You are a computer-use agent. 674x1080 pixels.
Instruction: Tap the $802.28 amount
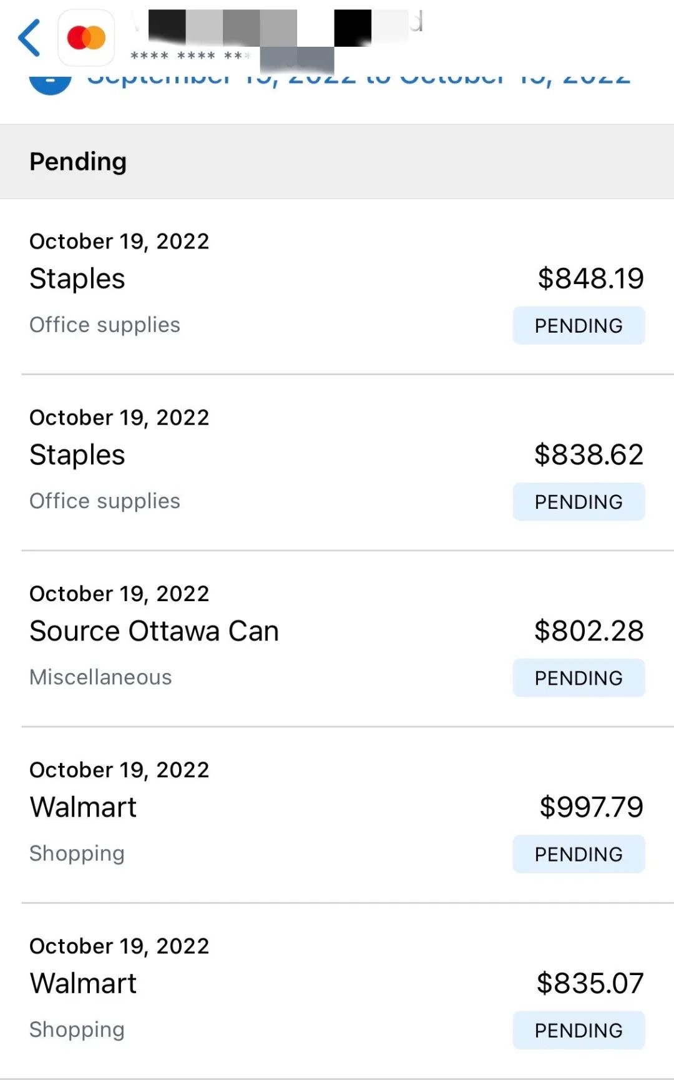(589, 631)
